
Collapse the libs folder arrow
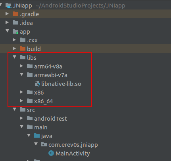click(x=14, y=57)
